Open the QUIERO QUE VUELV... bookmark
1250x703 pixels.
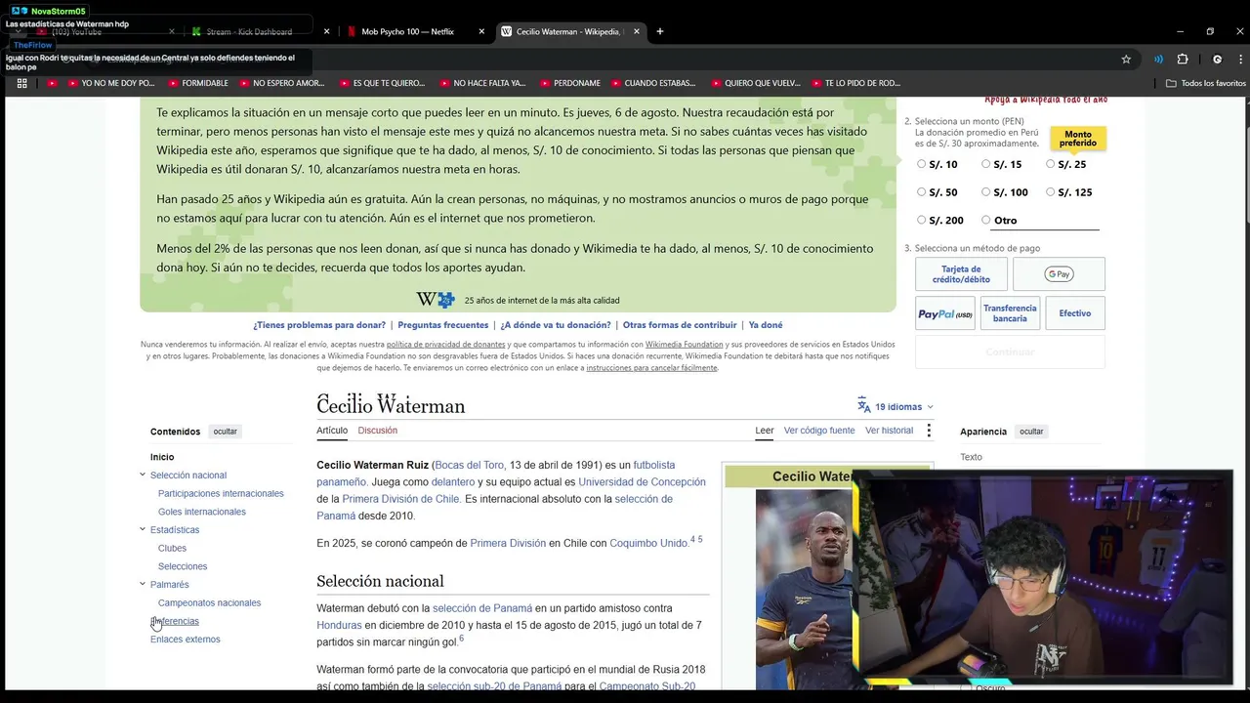click(756, 83)
